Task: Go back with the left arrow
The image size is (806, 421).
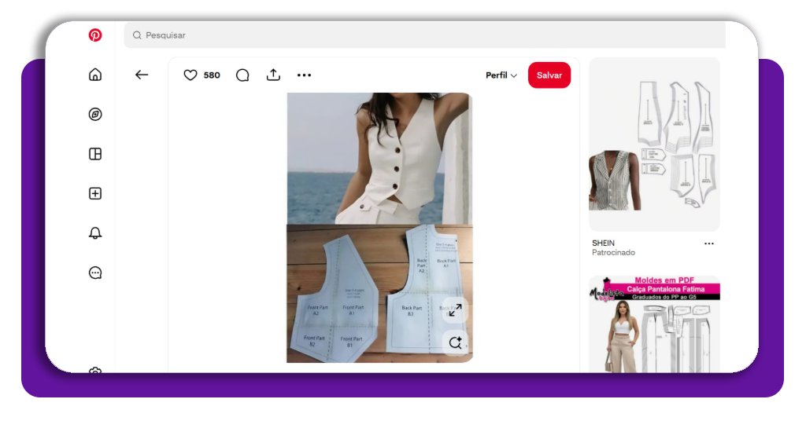Action: coord(142,75)
